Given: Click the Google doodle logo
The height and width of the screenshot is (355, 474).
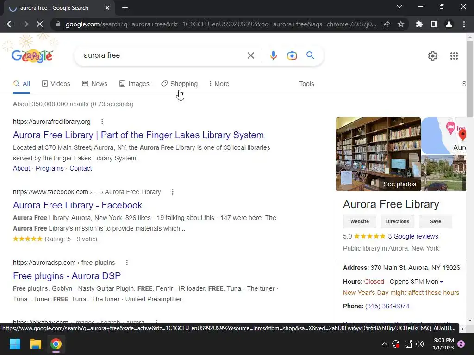Looking at the screenshot, I should (x=32, y=56).
